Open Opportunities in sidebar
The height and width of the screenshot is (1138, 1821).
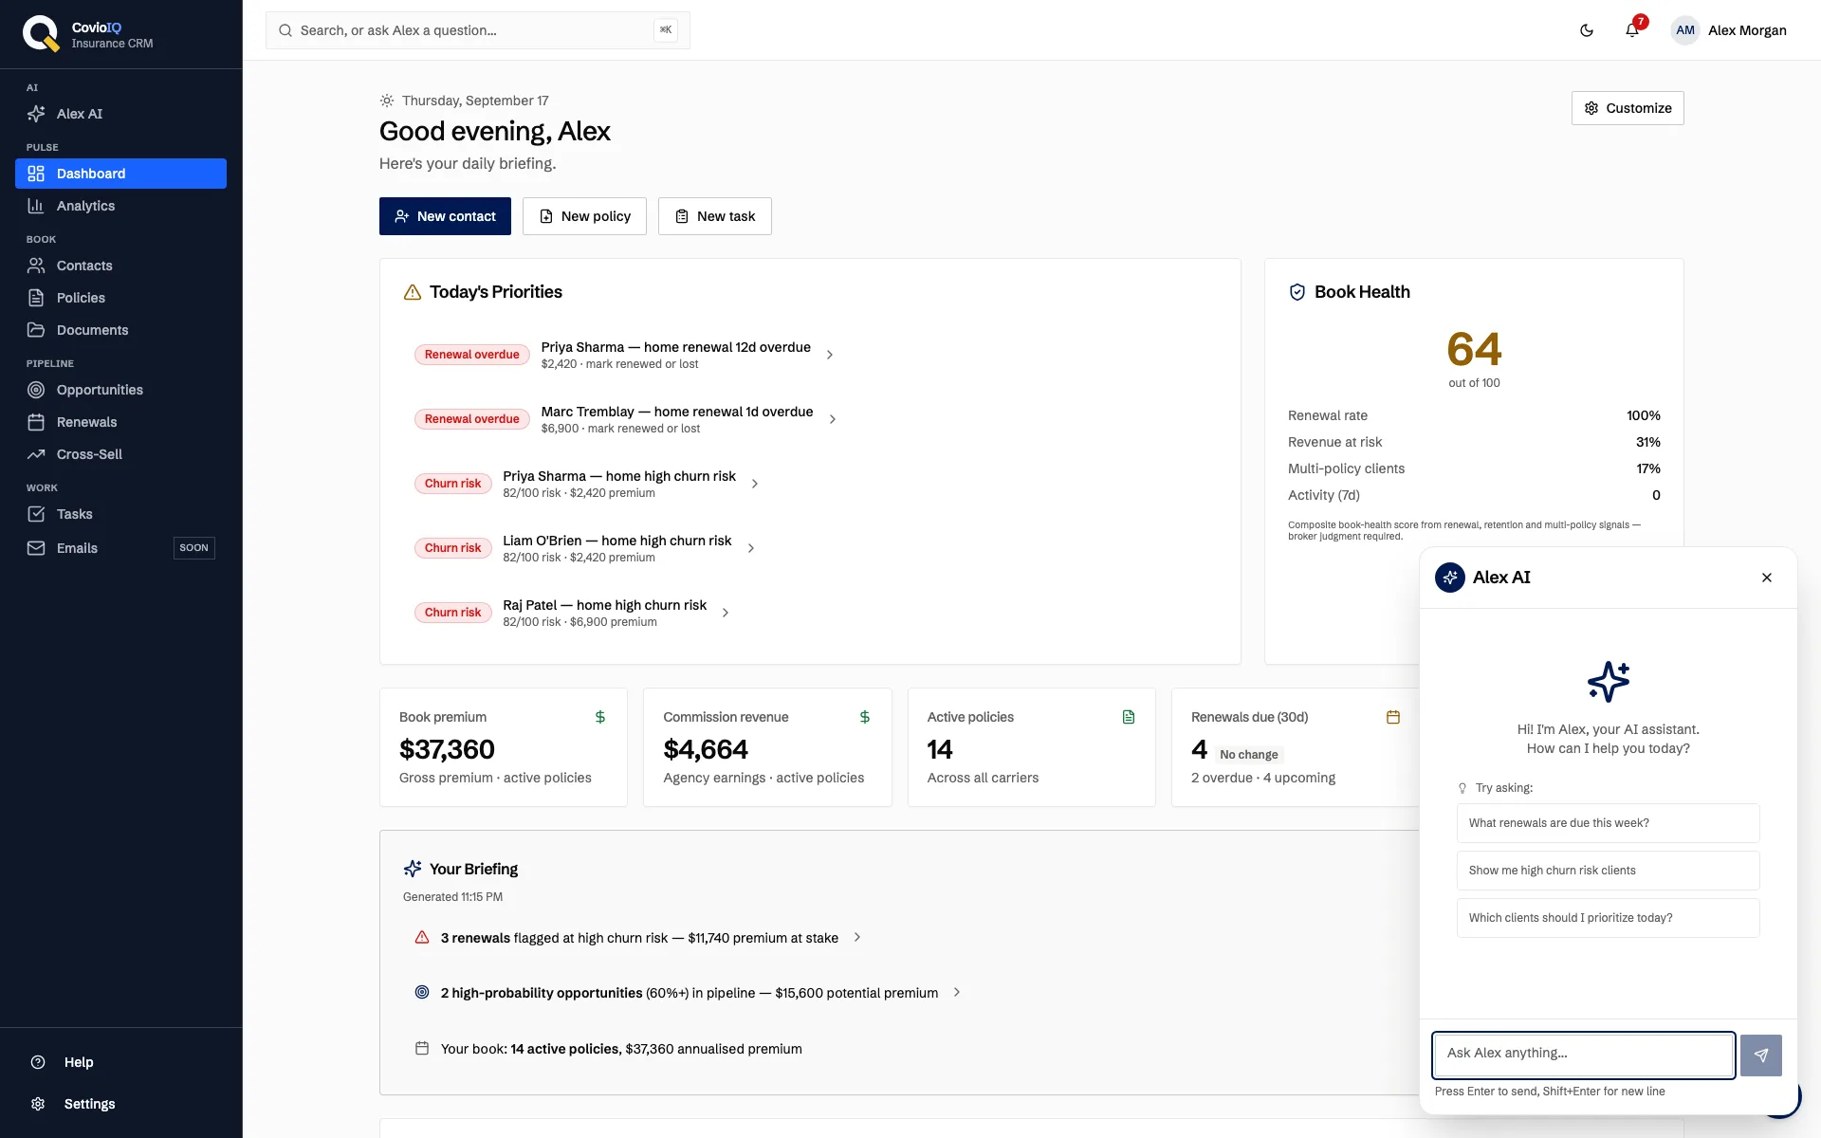point(120,390)
